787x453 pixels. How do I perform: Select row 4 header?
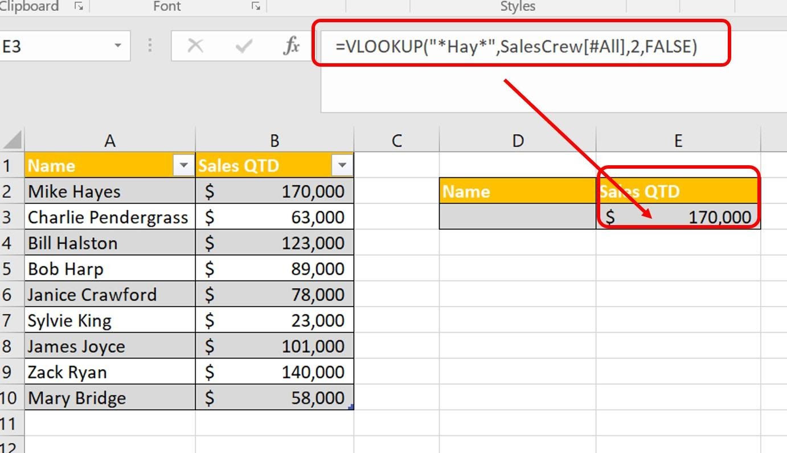(12, 243)
